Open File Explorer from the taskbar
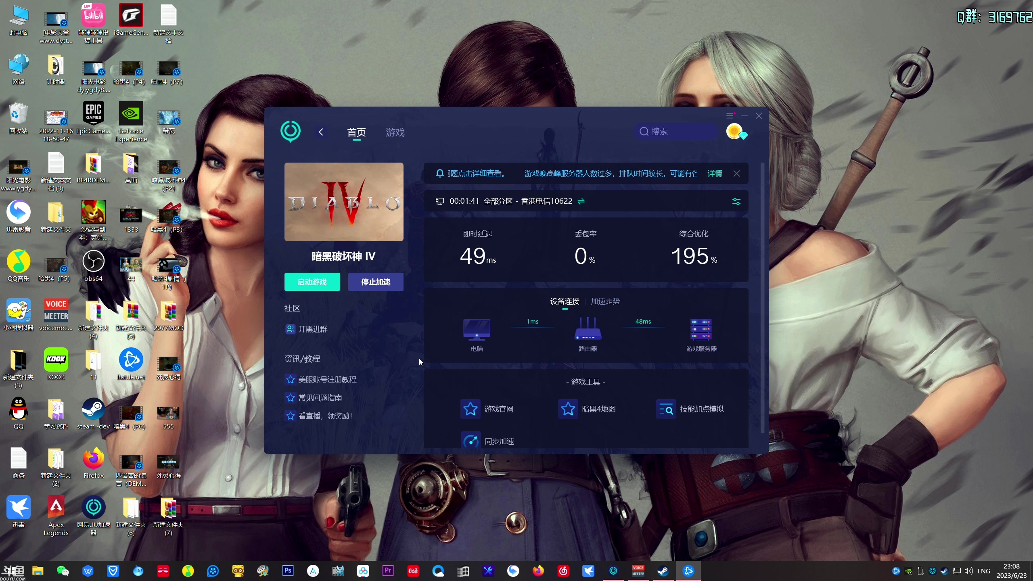This screenshot has width=1033, height=581. coord(38,571)
